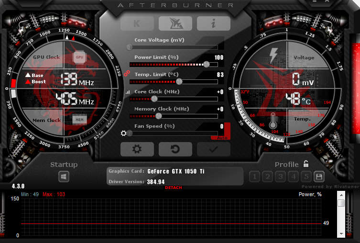The height and width of the screenshot is (243, 360).
Task: Click the Boost legend red triangle
Action: (28, 81)
